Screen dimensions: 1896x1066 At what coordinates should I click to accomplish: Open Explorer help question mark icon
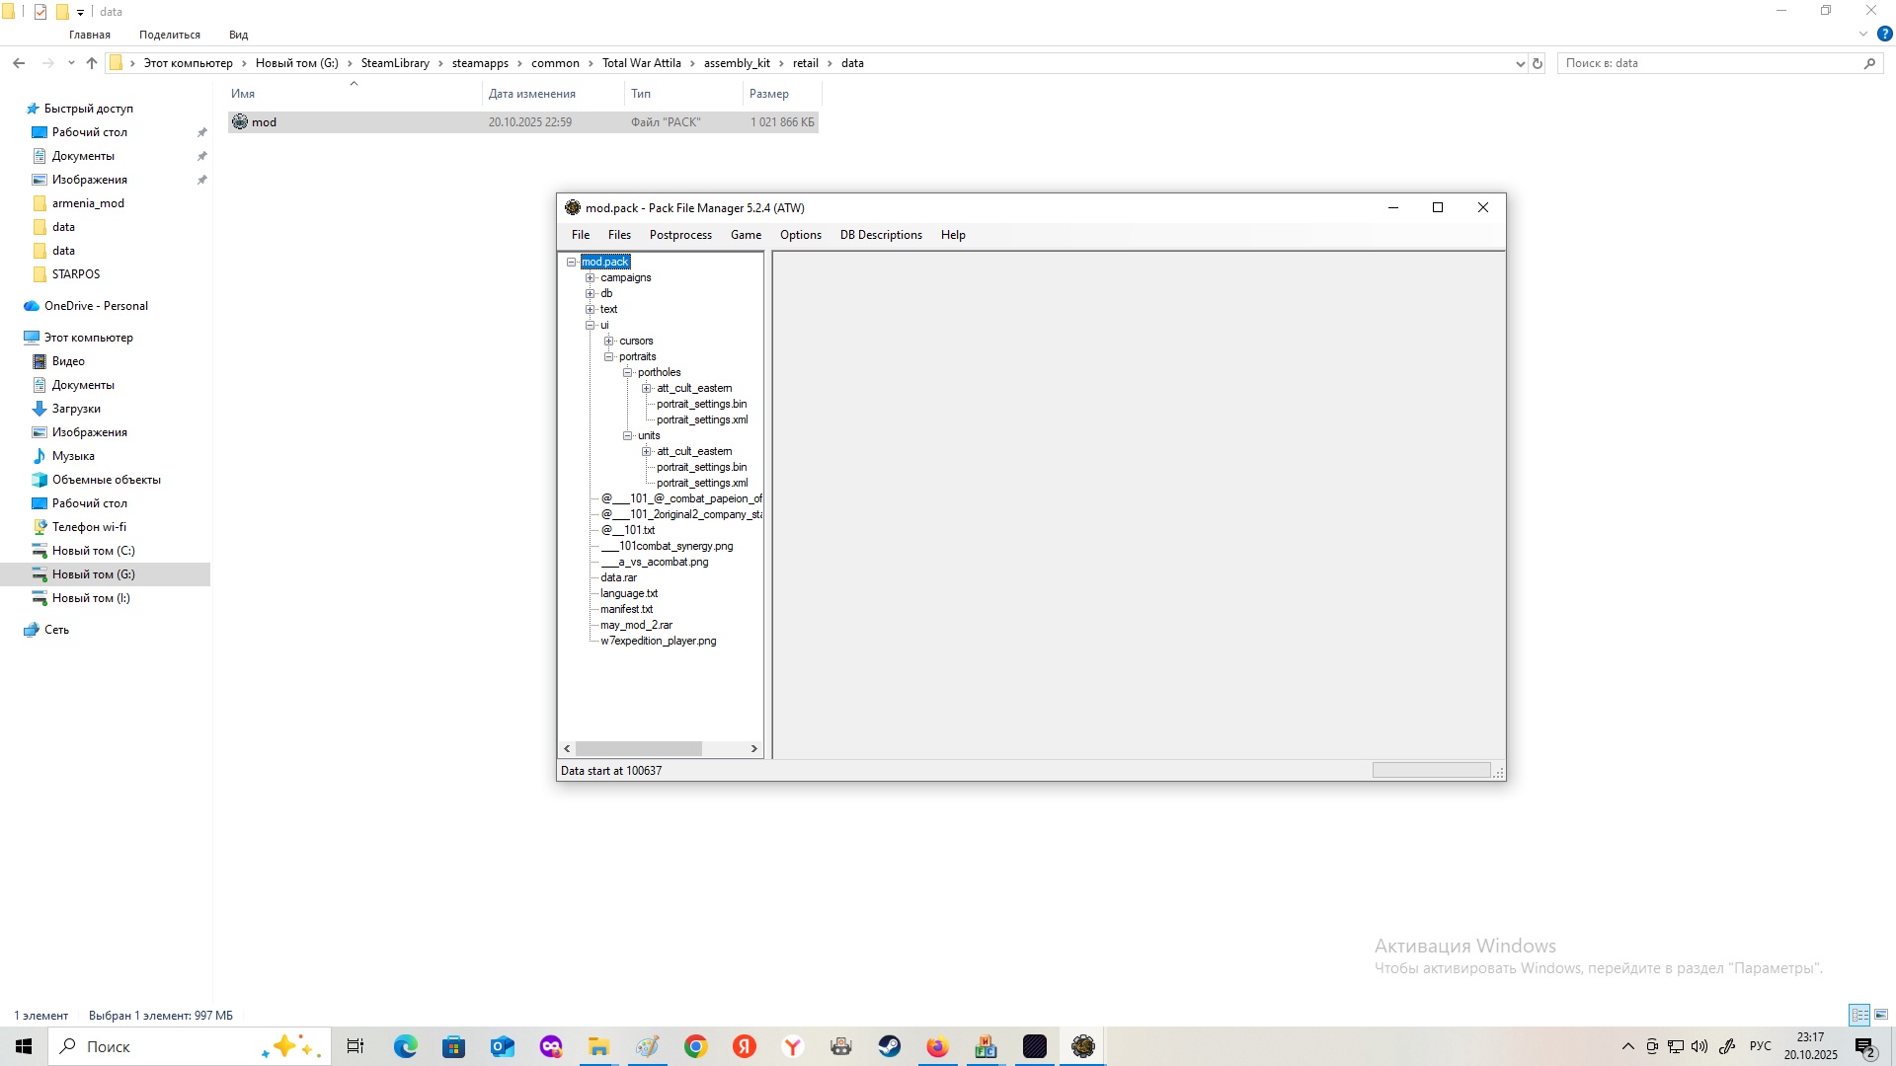(1884, 34)
